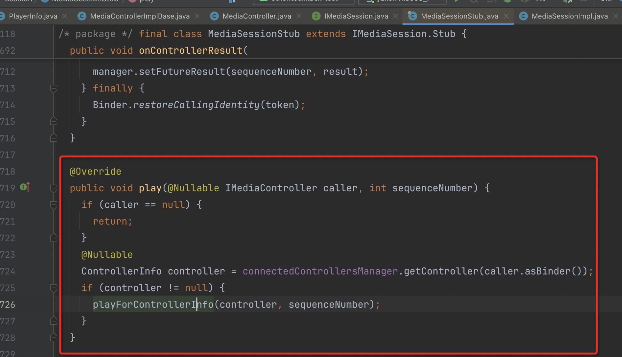Open the MediaSessionImpl.java tab
The width and height of the screenshot is (622, 357).
(x=570, y=16)
